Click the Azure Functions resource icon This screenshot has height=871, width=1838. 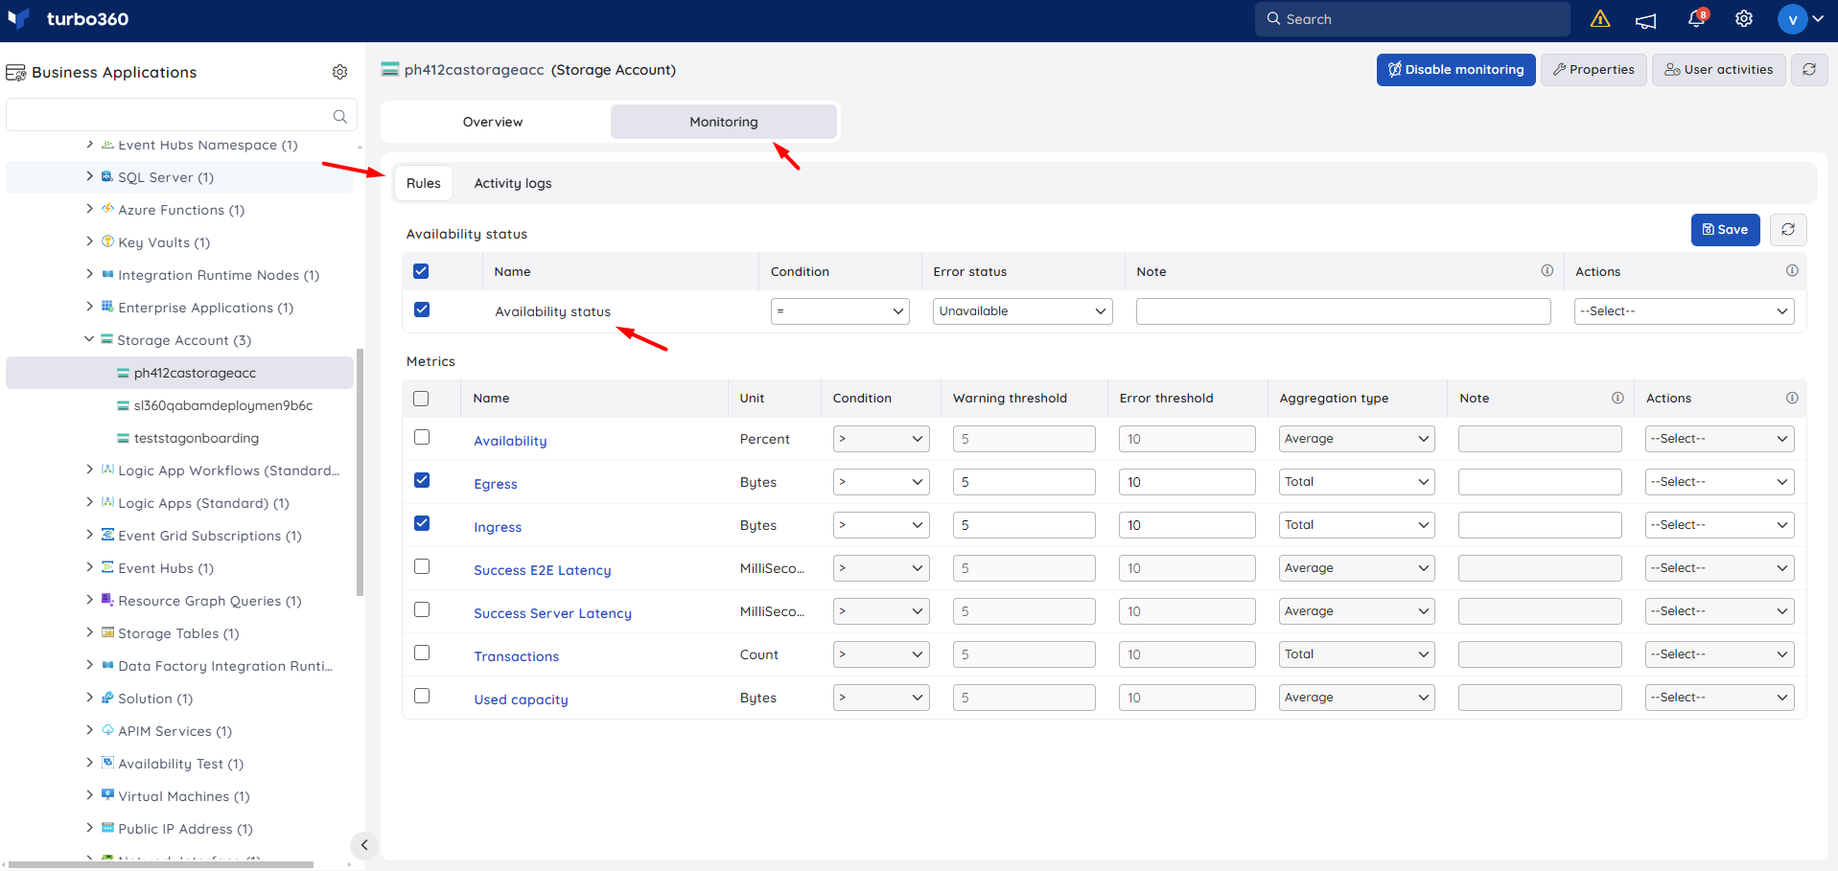107,209
